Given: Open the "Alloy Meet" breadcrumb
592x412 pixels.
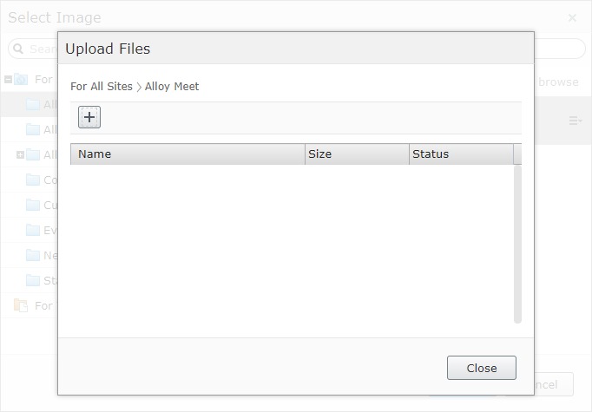Looking at the screenshot, I should 172,87.
